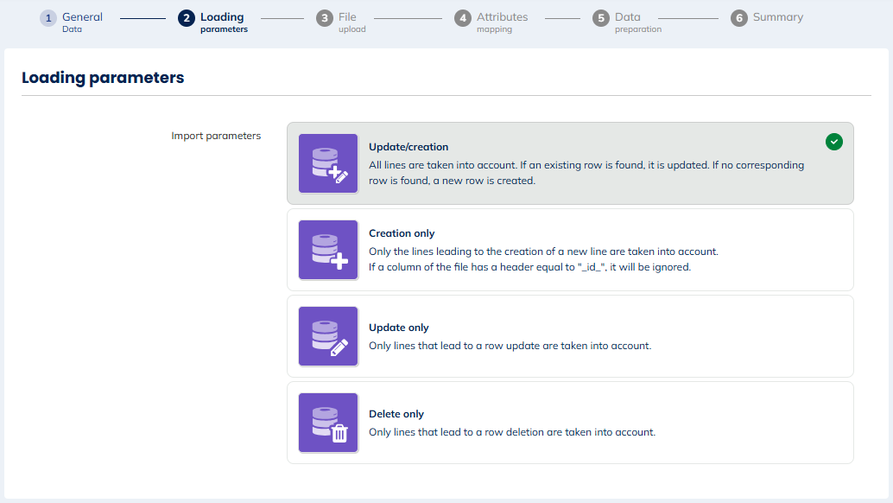Jump to the Attributes mapping step label
The image size is (893, 503).
point(502,22)
